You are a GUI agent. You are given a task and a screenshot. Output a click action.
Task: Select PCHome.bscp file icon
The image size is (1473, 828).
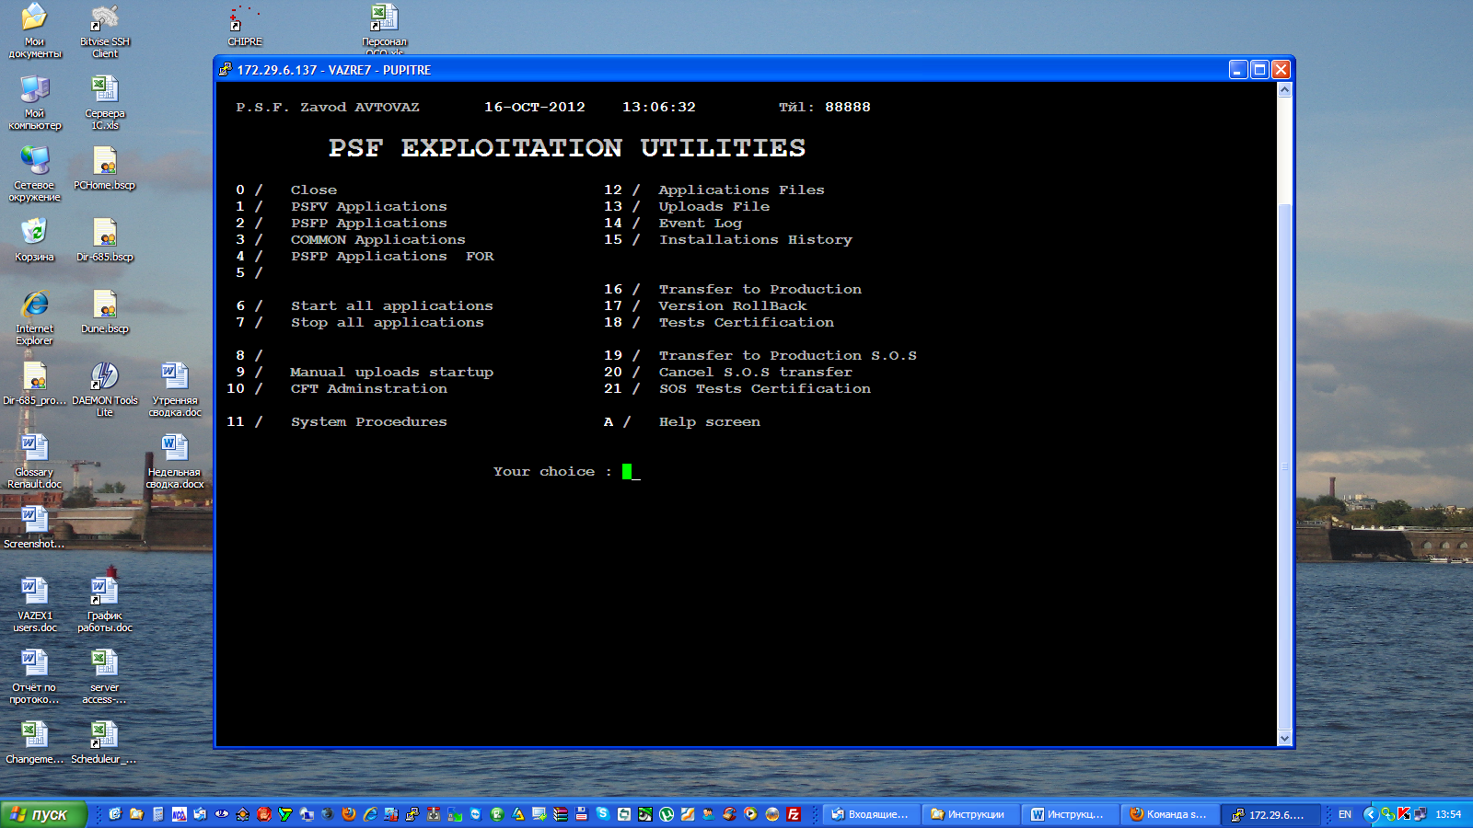point(105,167)
